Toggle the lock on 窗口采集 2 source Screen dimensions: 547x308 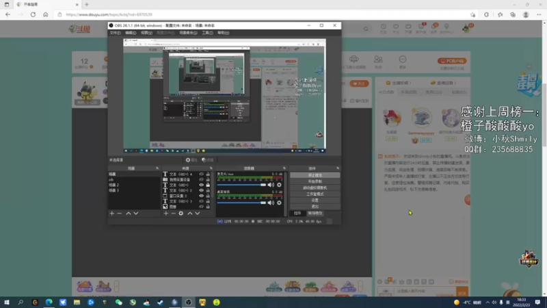[208, 196]
